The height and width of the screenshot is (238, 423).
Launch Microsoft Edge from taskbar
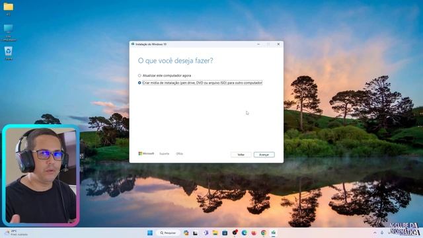(245, 233)
